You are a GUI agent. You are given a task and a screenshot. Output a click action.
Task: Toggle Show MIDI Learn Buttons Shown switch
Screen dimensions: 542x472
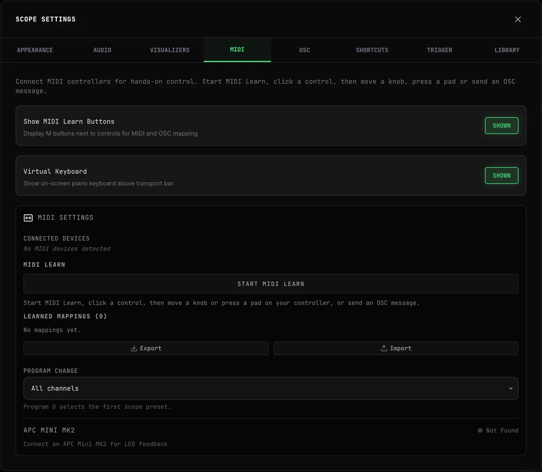click(501, 126)
